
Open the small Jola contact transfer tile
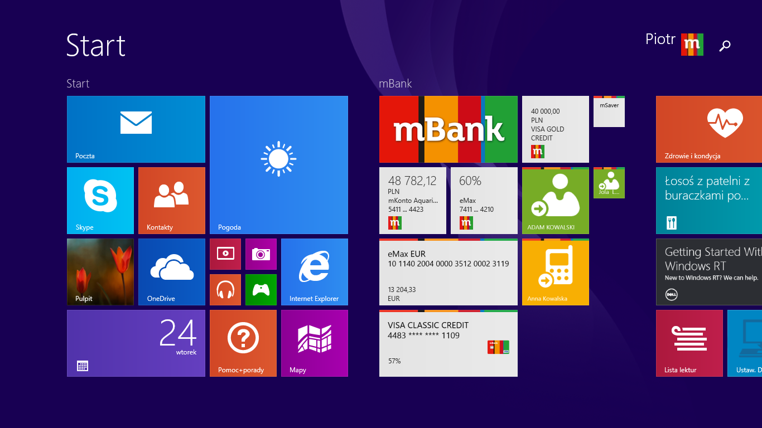[x=609, y=183]
